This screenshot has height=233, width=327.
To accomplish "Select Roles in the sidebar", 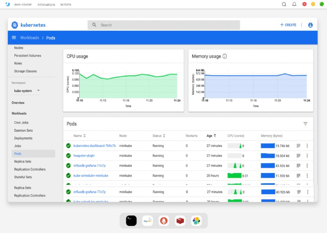I will (18, 63).
